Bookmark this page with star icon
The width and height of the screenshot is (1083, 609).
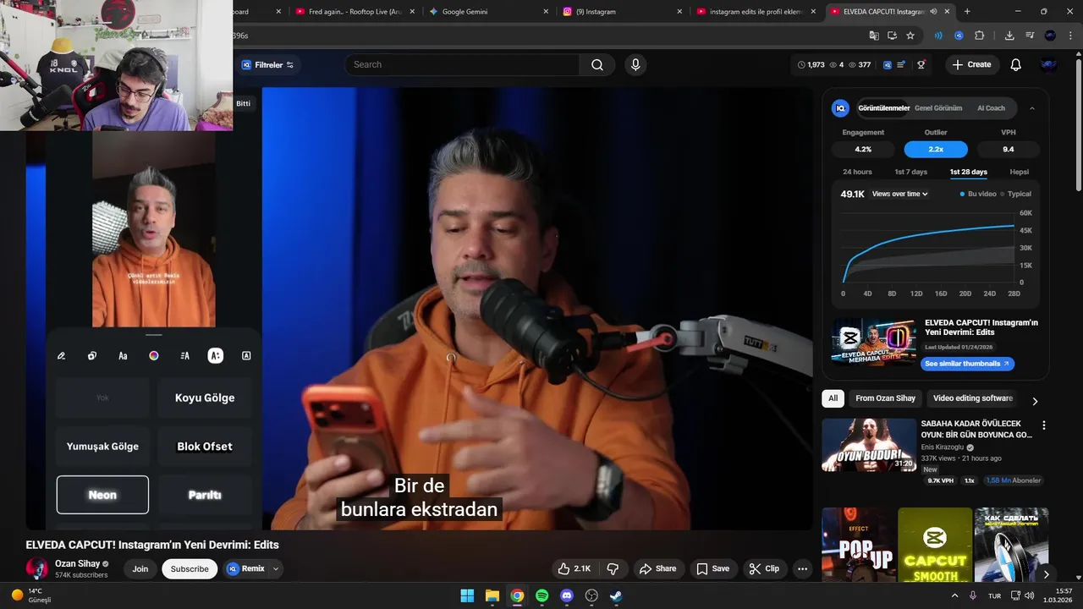[x=910, y=36]
